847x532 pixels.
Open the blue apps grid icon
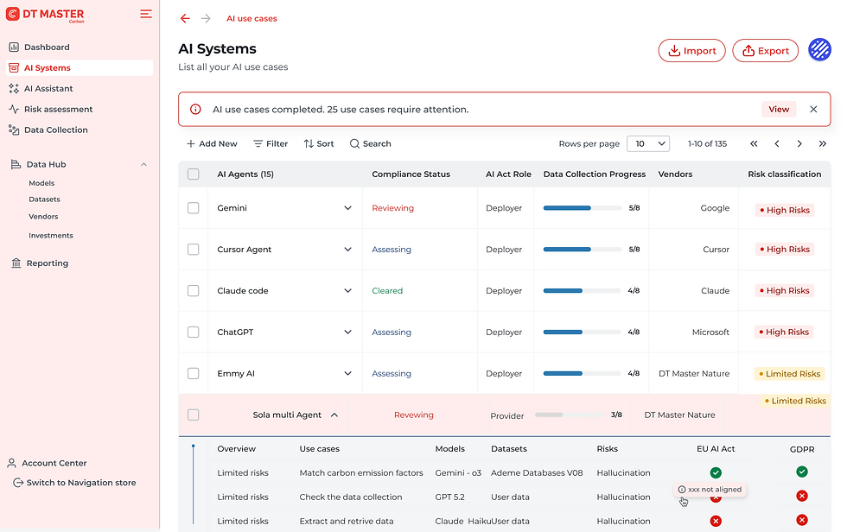click(819, 49)
